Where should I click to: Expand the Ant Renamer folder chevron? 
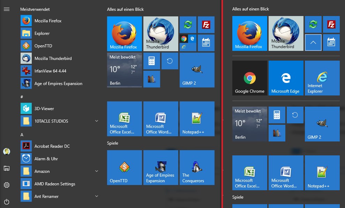[96, 196]
